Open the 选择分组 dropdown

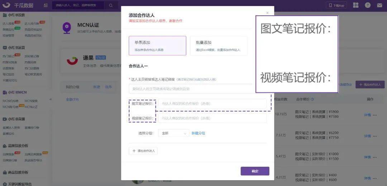pyautogui.click(x=174, y=133)
